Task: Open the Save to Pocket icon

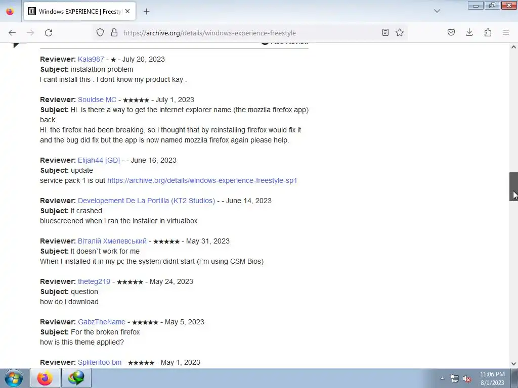Action: 451,32
